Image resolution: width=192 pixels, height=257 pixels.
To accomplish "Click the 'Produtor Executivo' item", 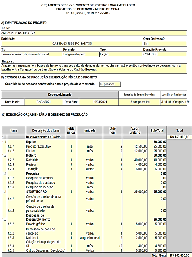I will click(38, 146).
